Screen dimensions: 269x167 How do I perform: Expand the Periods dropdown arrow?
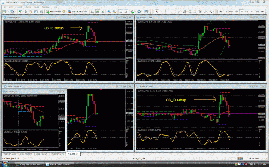142,12
